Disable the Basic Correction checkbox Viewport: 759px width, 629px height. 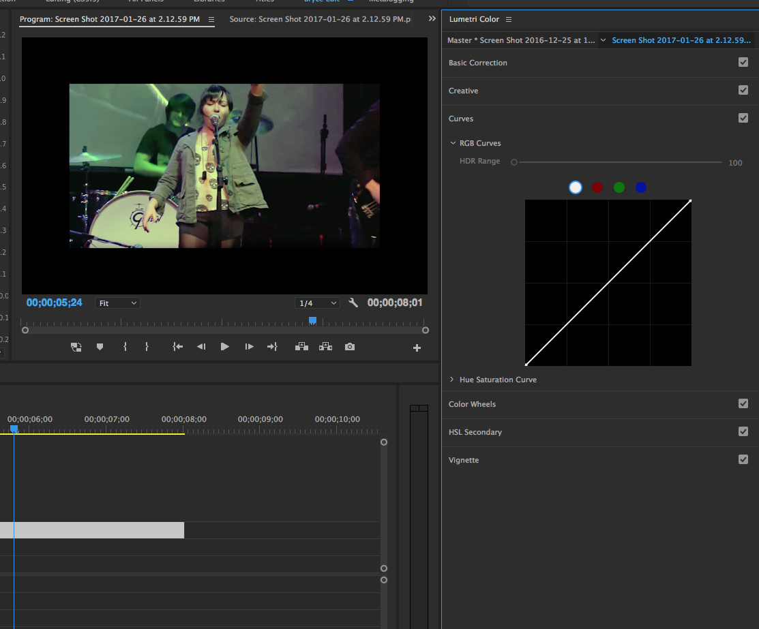[x=743, y=62]
